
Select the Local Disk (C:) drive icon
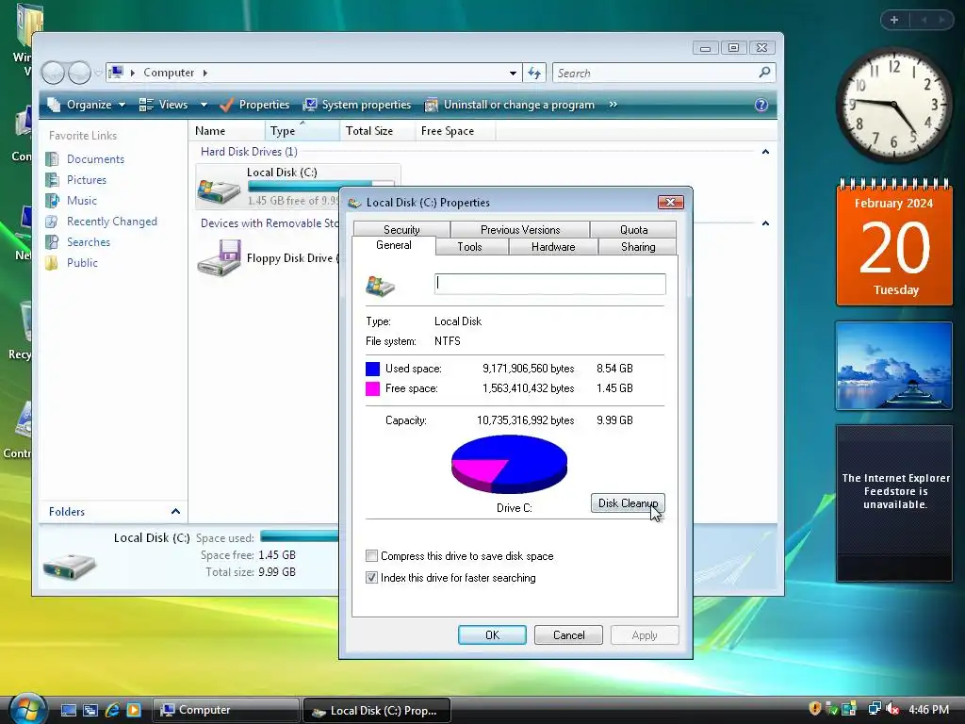[x=219, y=190]
